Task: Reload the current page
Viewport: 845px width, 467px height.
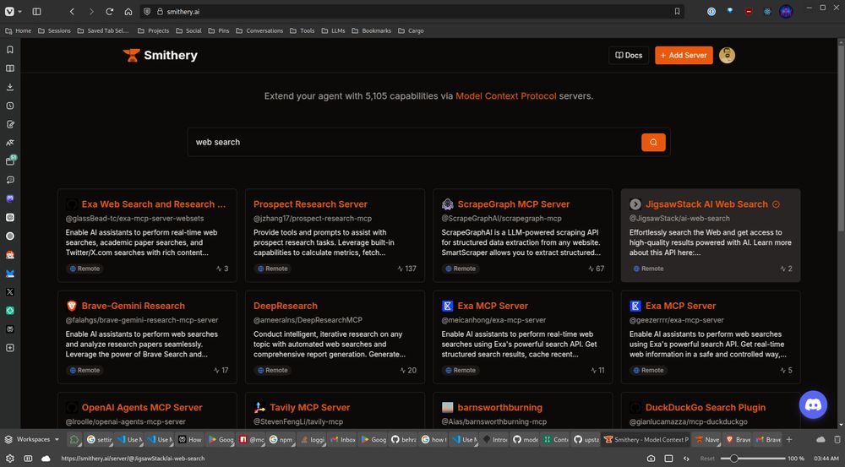Action: click(x=109, y=11)
